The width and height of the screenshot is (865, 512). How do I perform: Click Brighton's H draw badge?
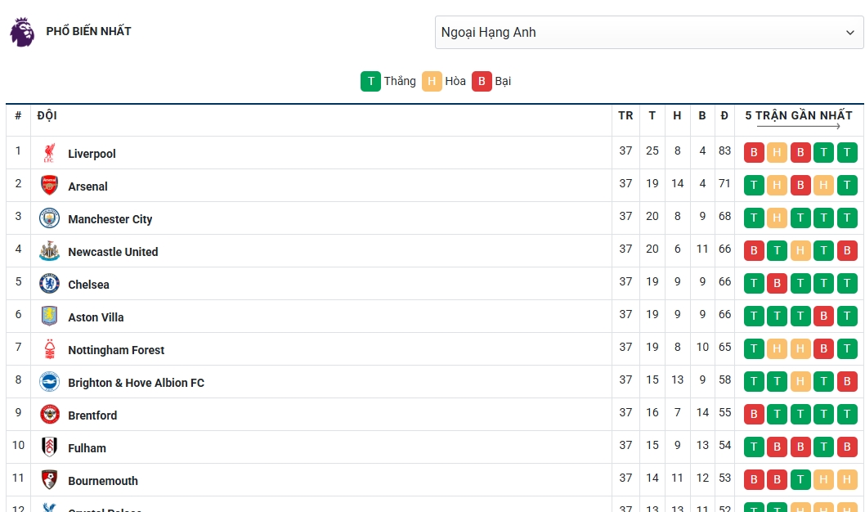point(800,381)
